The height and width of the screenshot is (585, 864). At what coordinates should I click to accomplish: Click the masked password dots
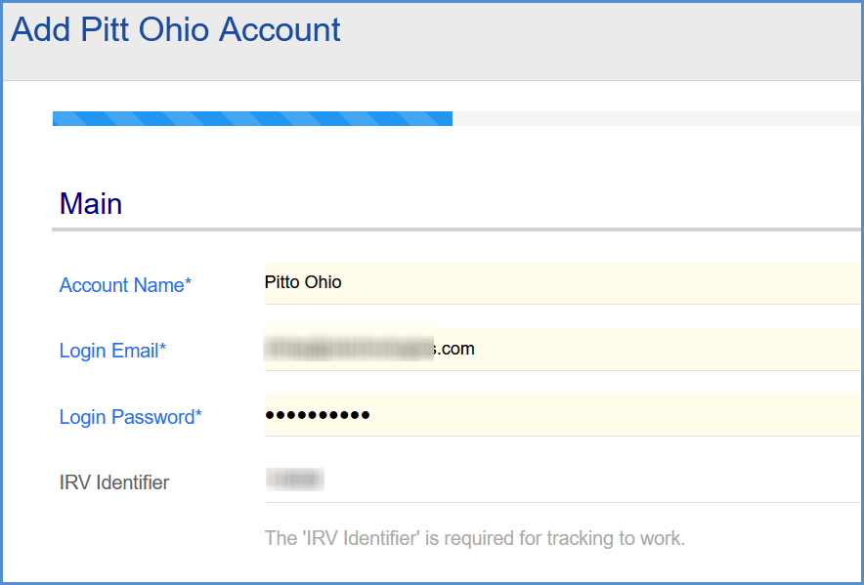318,415
